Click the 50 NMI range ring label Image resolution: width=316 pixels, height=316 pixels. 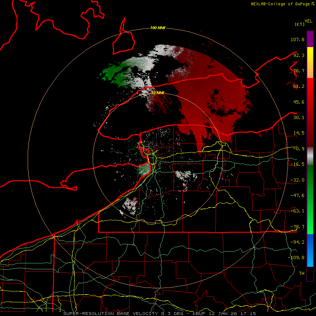pyautogui.click(x=158, y=93)
